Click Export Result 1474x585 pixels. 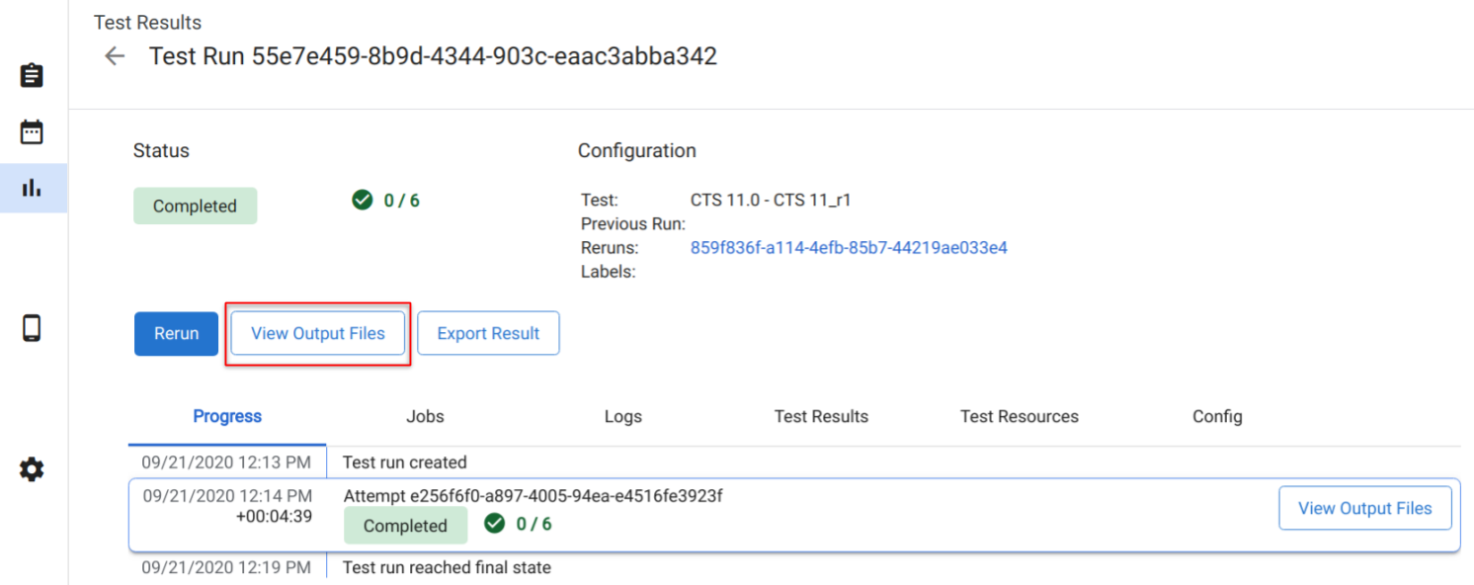coord(488,333)
